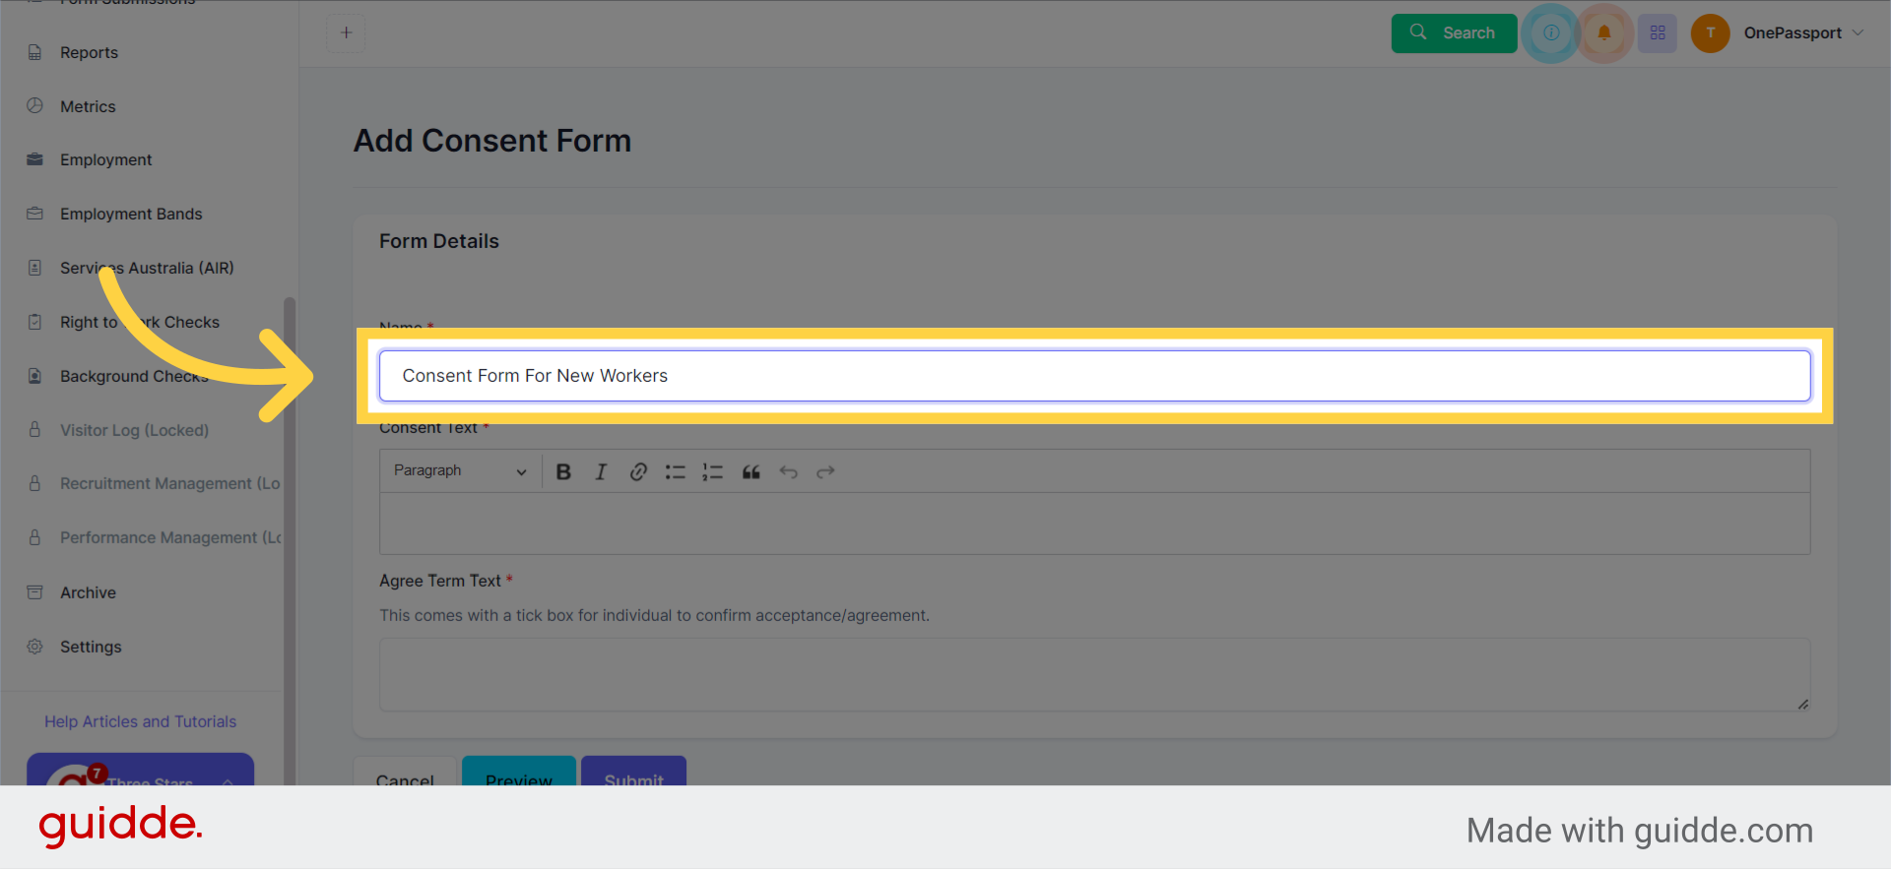Click the Employment Bands icon

[x=35, y=213]
